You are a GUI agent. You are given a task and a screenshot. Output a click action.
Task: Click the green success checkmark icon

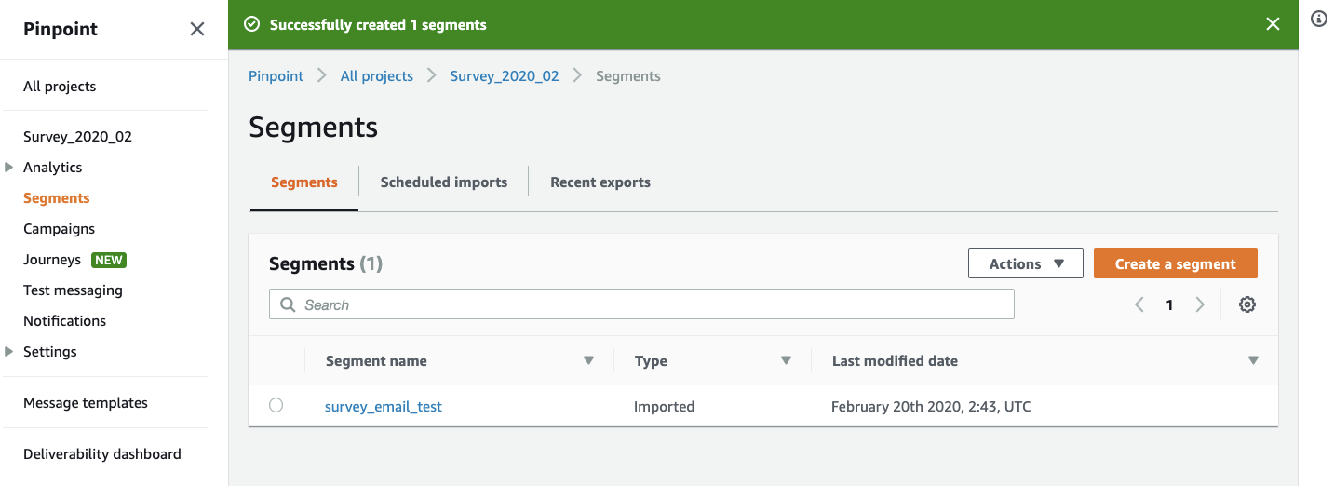coord(251,24)
